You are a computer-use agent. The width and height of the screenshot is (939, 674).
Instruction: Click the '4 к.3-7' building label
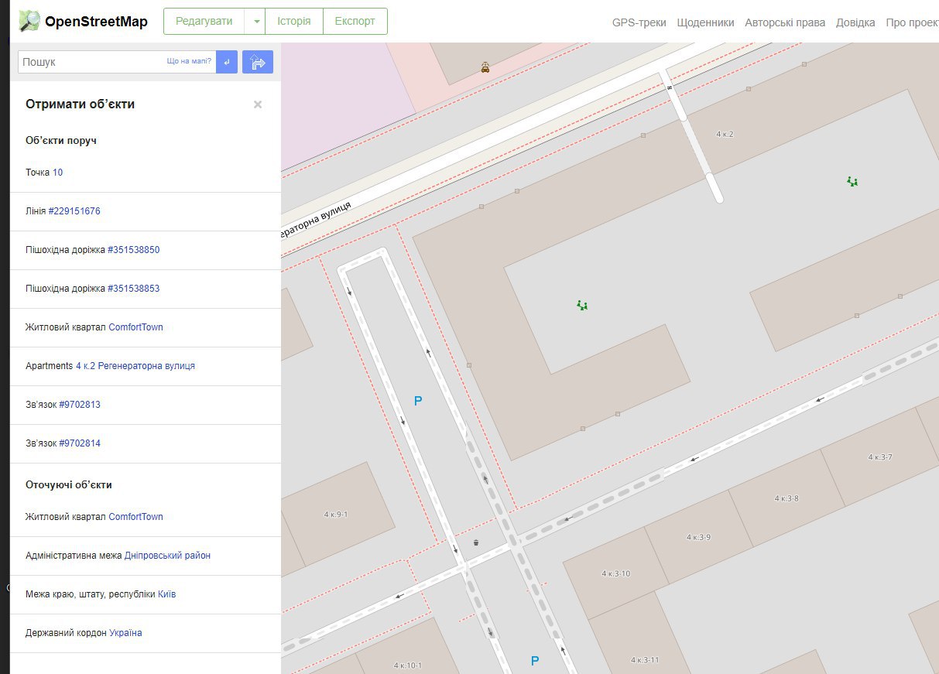pyautogui.click(x=880, y=457)
